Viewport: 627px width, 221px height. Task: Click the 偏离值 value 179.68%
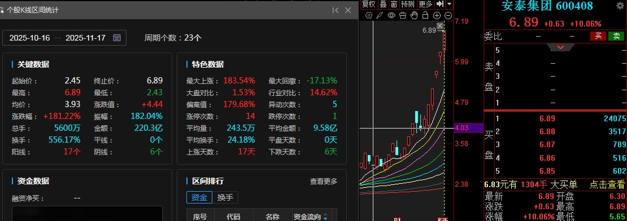[x=239, y=104]
